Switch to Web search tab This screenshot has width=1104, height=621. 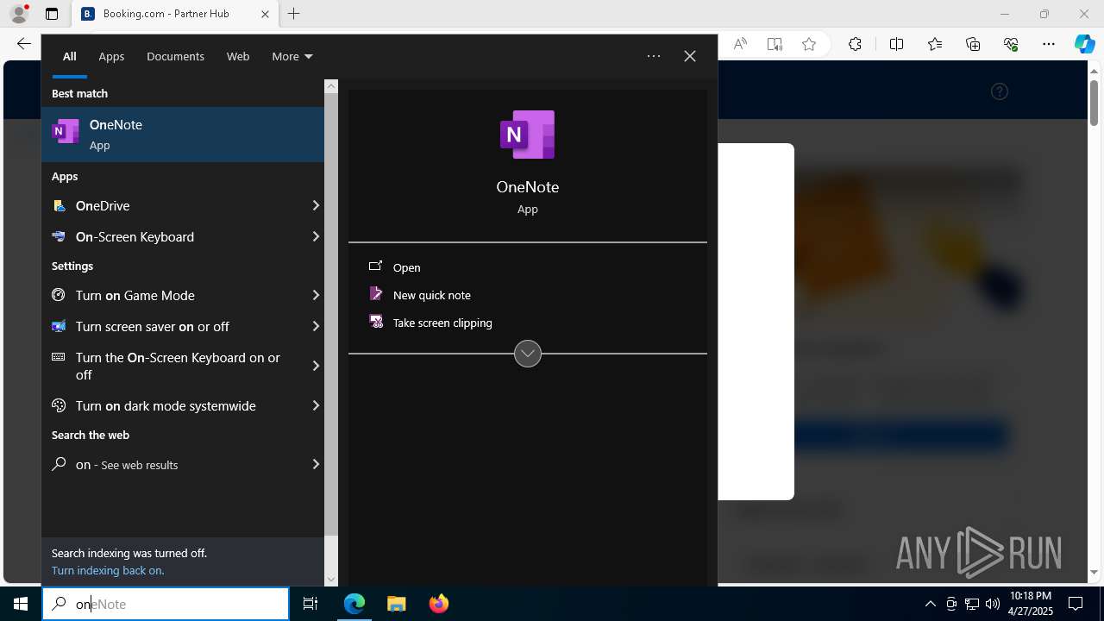tap(238, 56)
